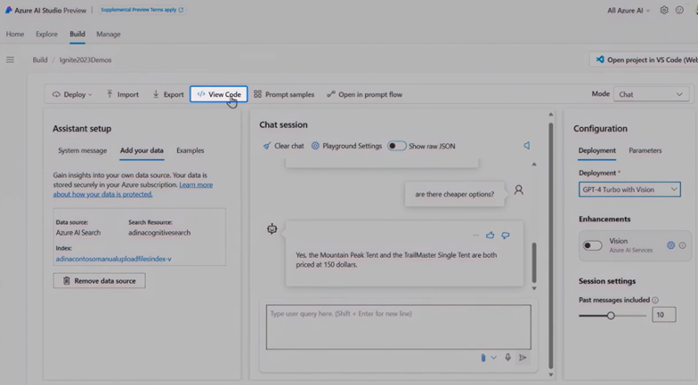Open the hamburger navigation menu
Screen dimensions: 698x385
(10, 60)
